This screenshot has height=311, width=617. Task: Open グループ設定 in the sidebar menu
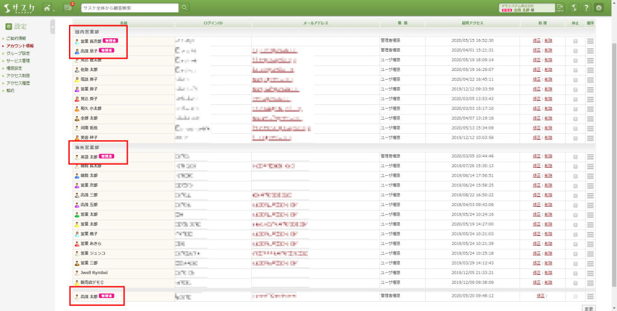pos(18,53)
